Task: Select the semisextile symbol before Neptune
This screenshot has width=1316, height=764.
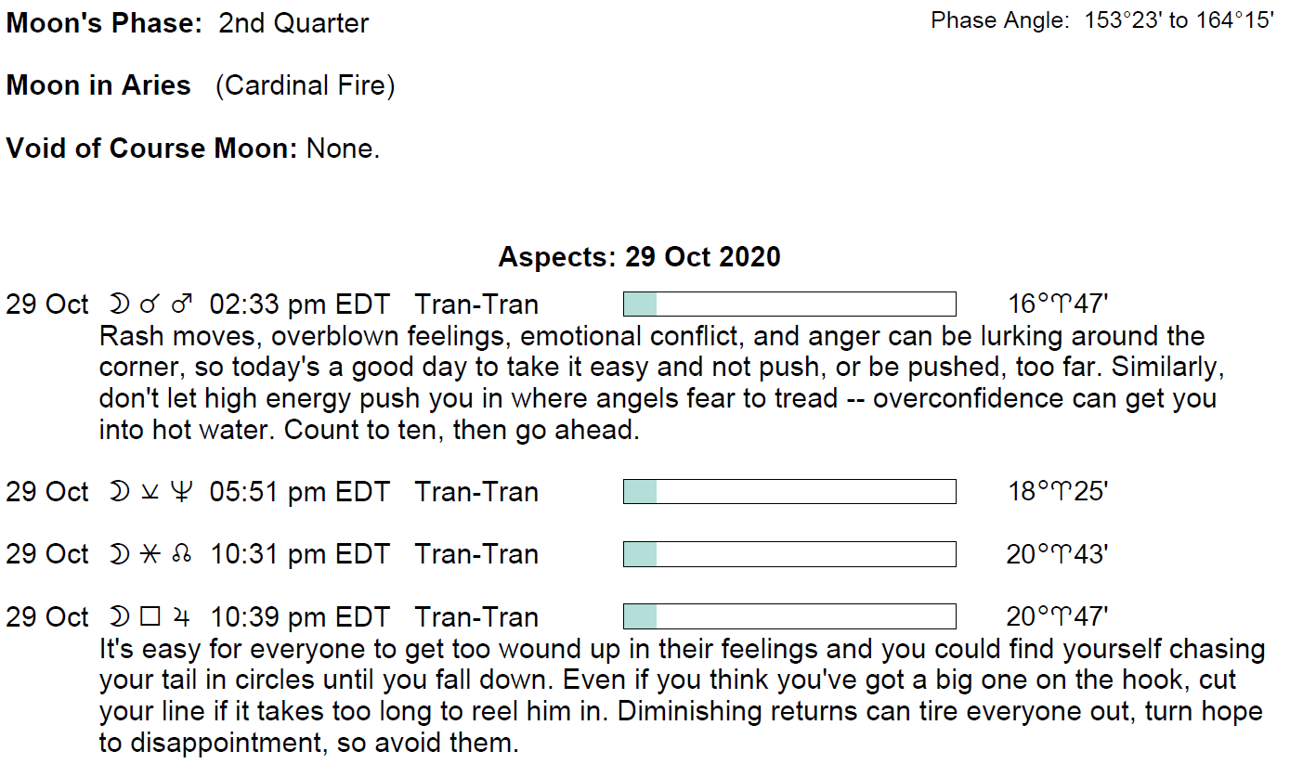Action: point(150,492)
